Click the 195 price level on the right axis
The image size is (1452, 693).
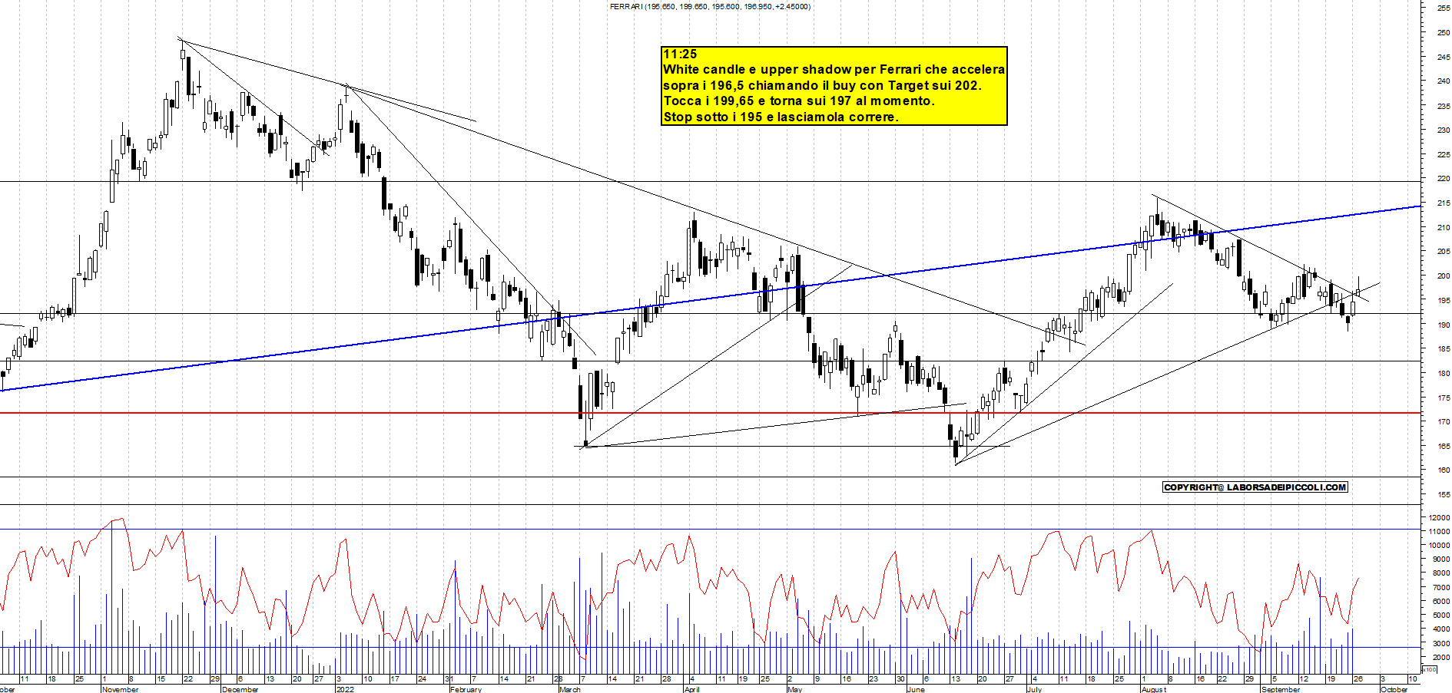coord(1443,300)
